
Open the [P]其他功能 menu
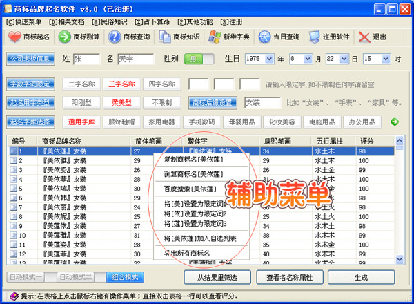pyautogui.click(x=195, y=21)
